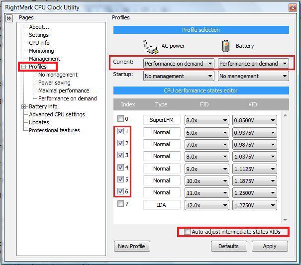Expand the Battery info tree node
This screenshot has height=265, width=301.
(23, 107)
